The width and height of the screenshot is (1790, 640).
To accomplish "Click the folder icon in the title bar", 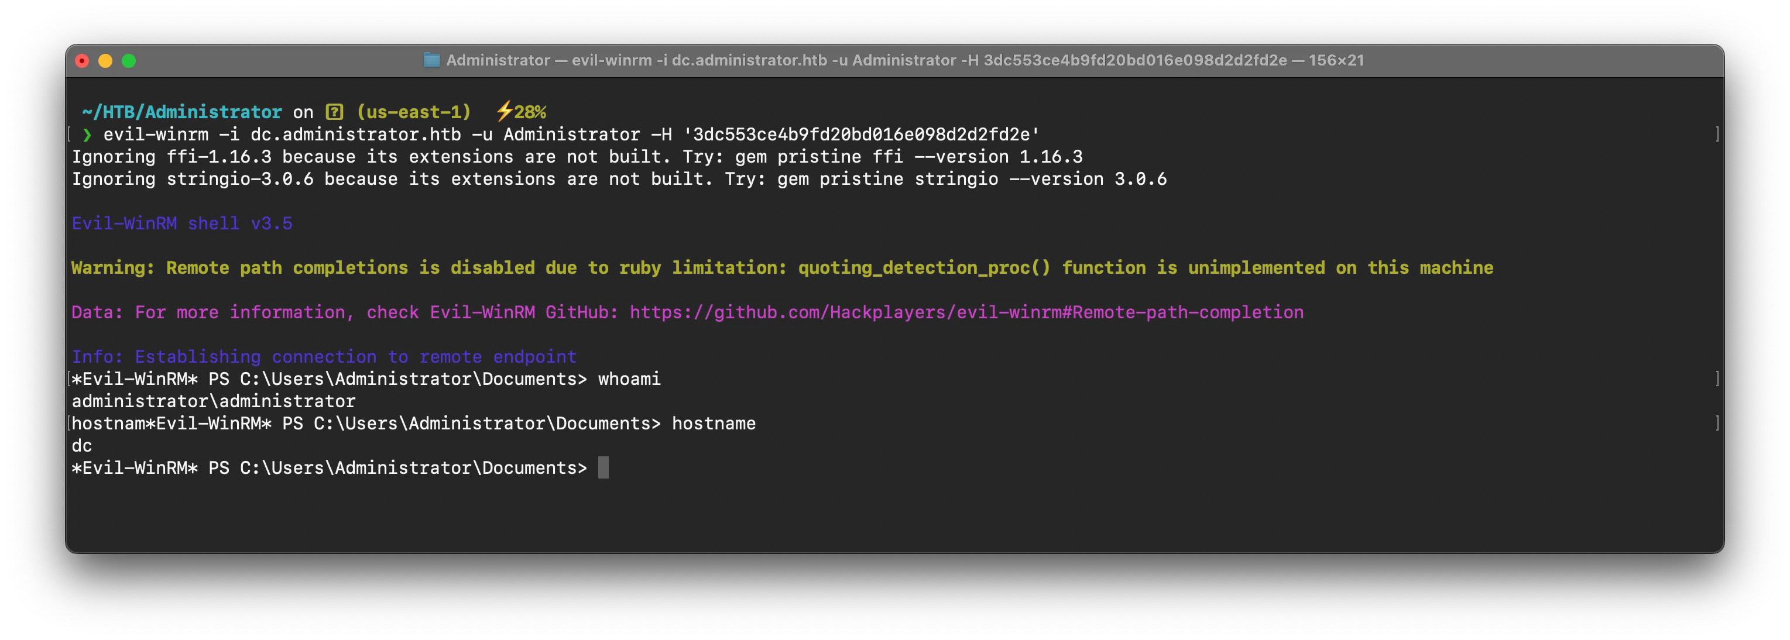I will (431, 60).
